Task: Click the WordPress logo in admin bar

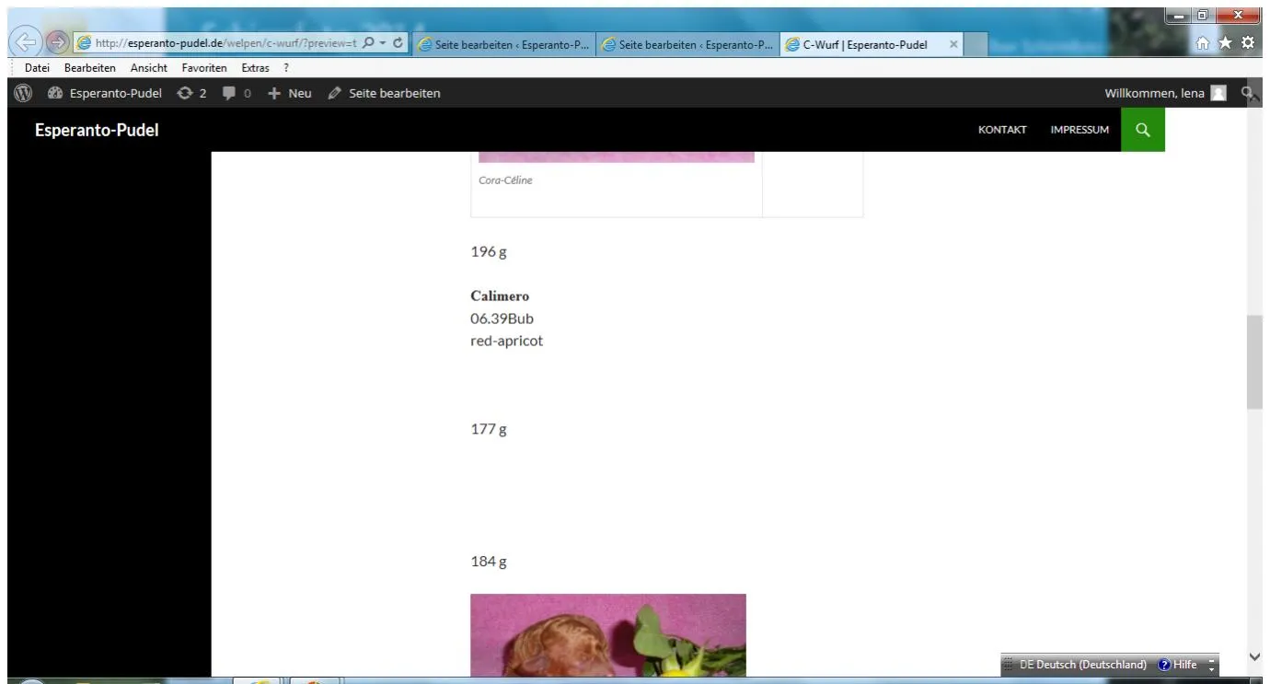Action: 21,93
